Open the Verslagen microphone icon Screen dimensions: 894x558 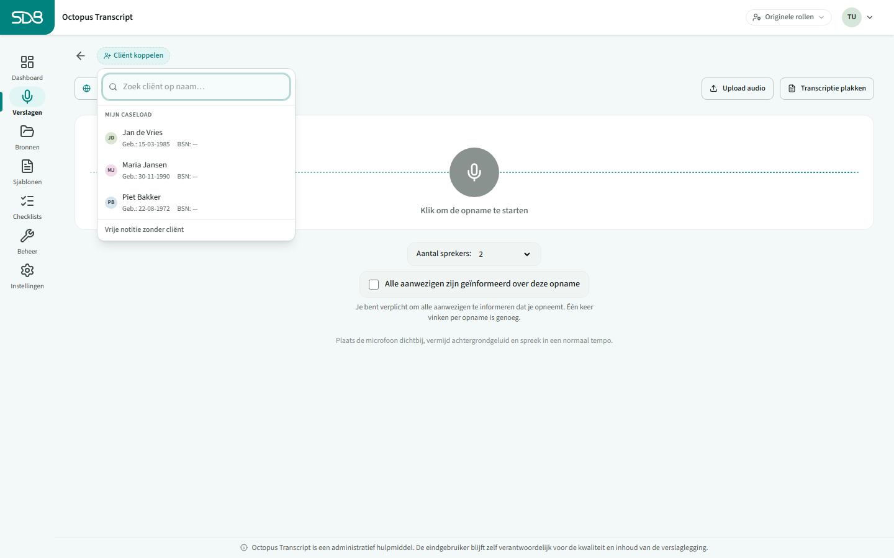pos(27,96)
